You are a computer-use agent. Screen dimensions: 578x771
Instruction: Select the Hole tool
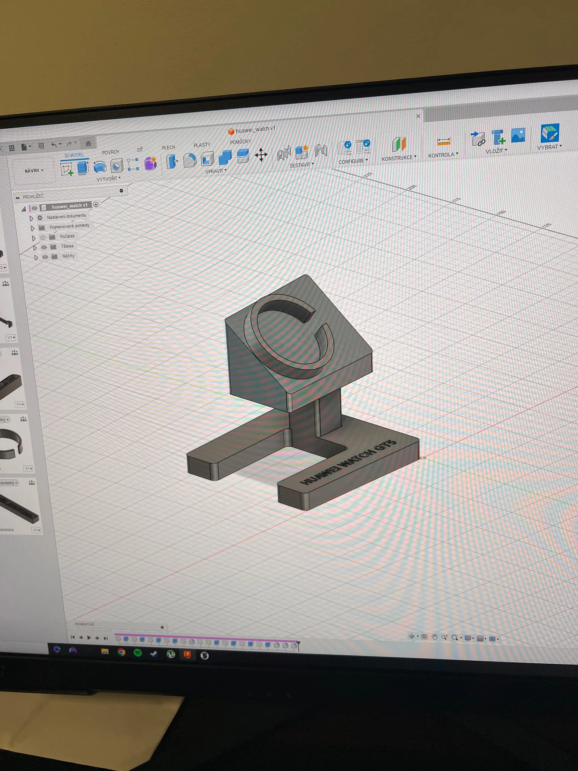click(x=117, y=165)
